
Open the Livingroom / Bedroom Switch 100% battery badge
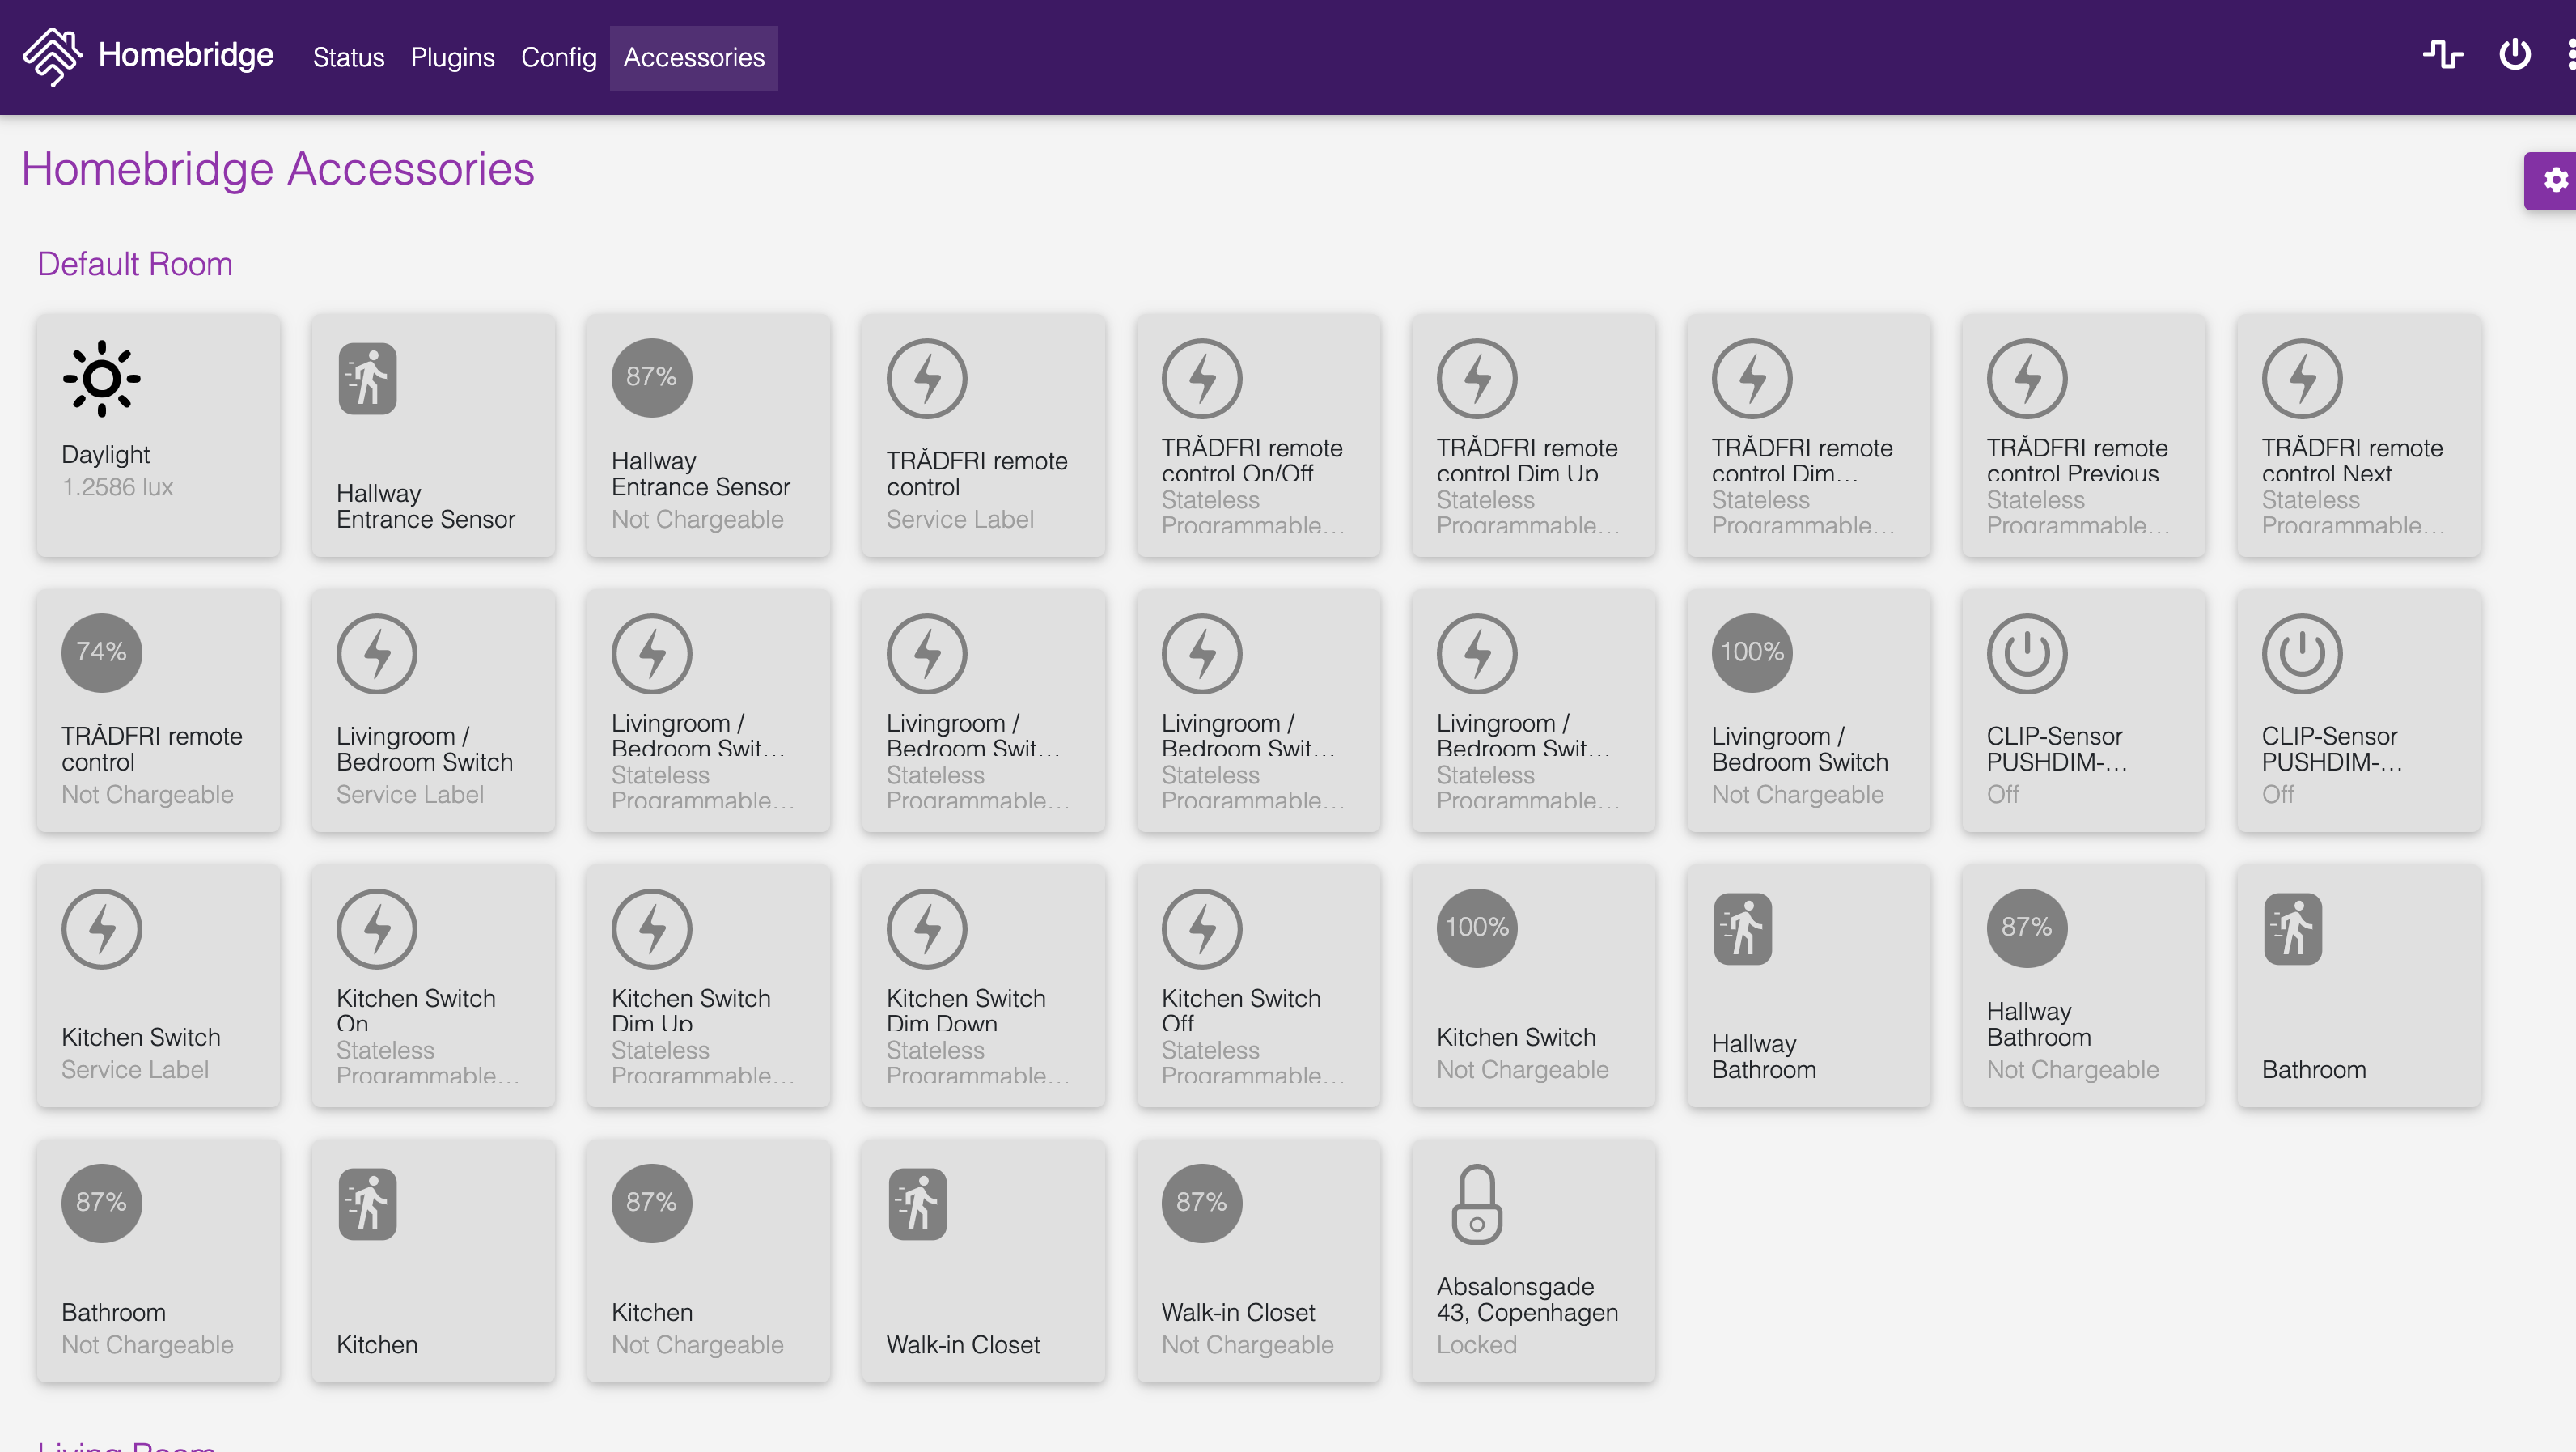pyautogui.click(x=1751, y=652)
